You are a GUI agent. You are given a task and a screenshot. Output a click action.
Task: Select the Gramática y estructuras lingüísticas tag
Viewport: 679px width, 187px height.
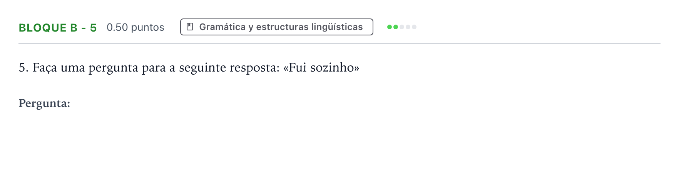click(277, 27)
